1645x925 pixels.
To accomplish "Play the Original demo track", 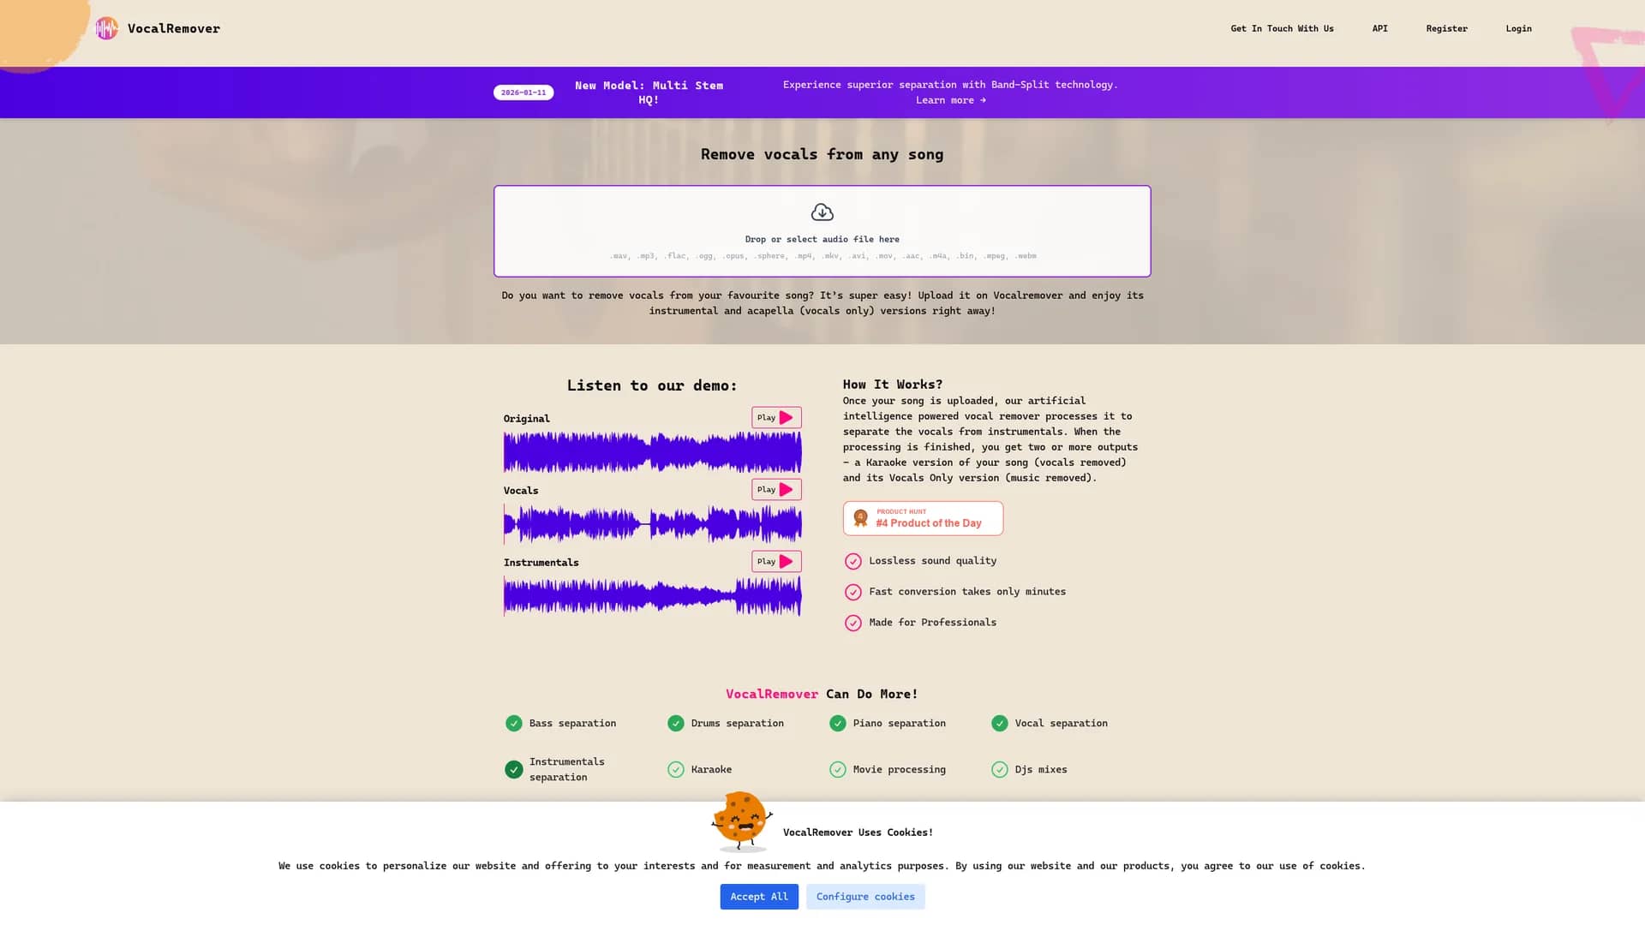I will pos(776,418).
